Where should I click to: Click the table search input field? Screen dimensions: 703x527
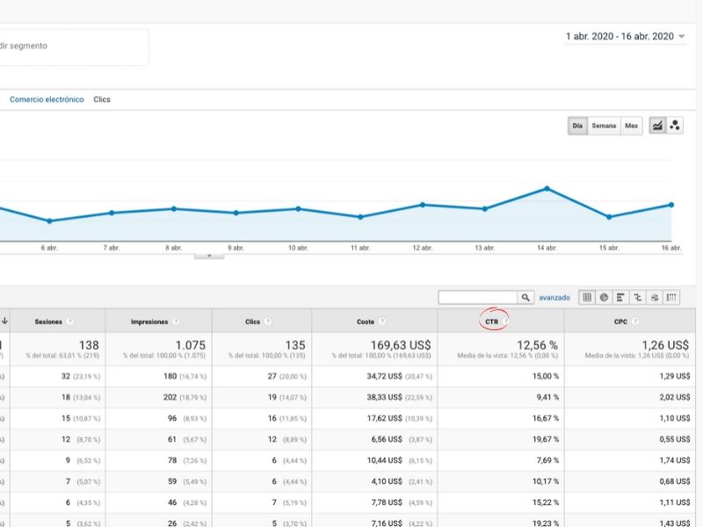click(478, 298)
